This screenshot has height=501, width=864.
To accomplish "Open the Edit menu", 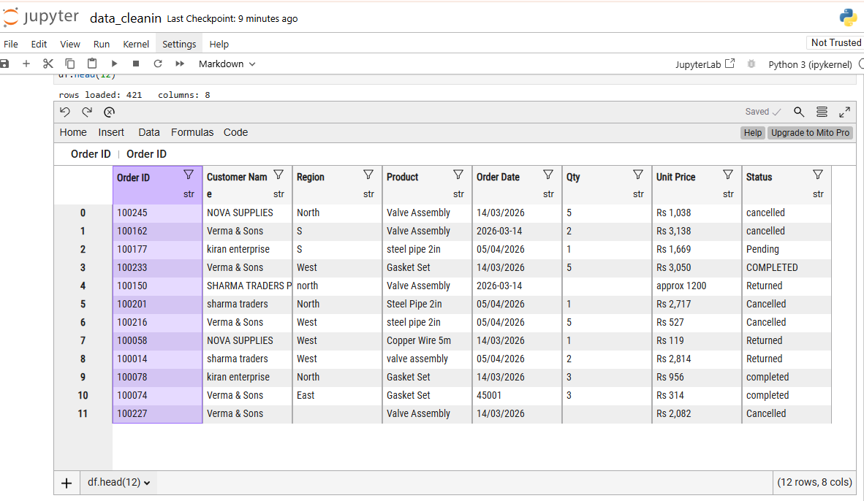I will click(39, 44).
